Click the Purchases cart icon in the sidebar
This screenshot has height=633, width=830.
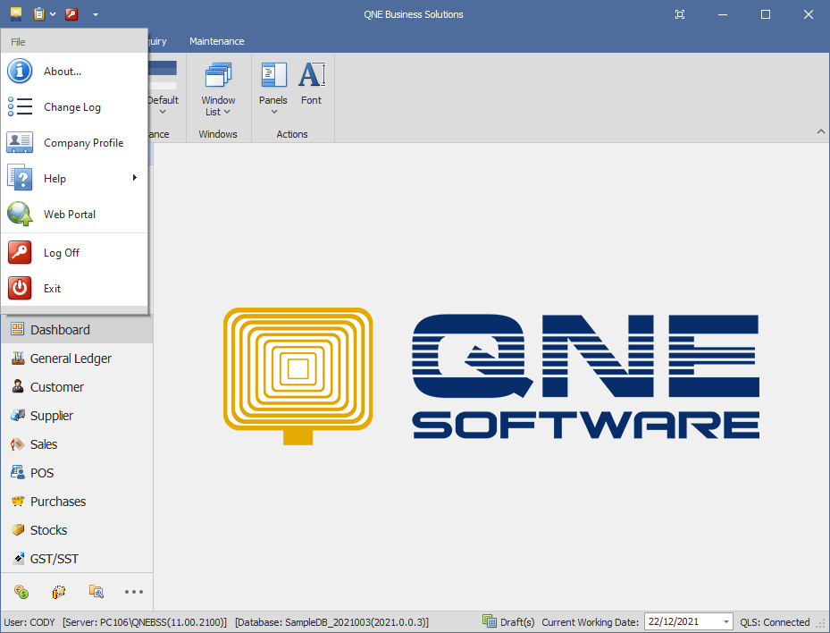tap(18, 501)
